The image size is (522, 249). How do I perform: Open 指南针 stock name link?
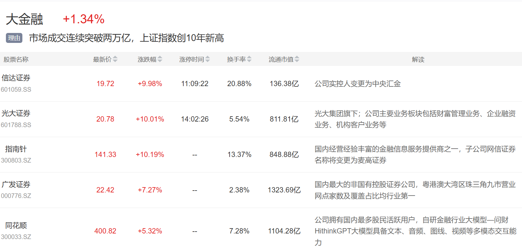coord(16,149)
